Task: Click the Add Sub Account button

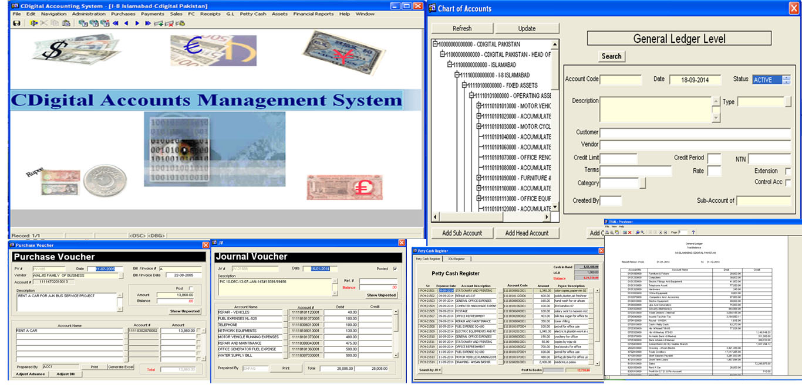Action: pos(462,233)
